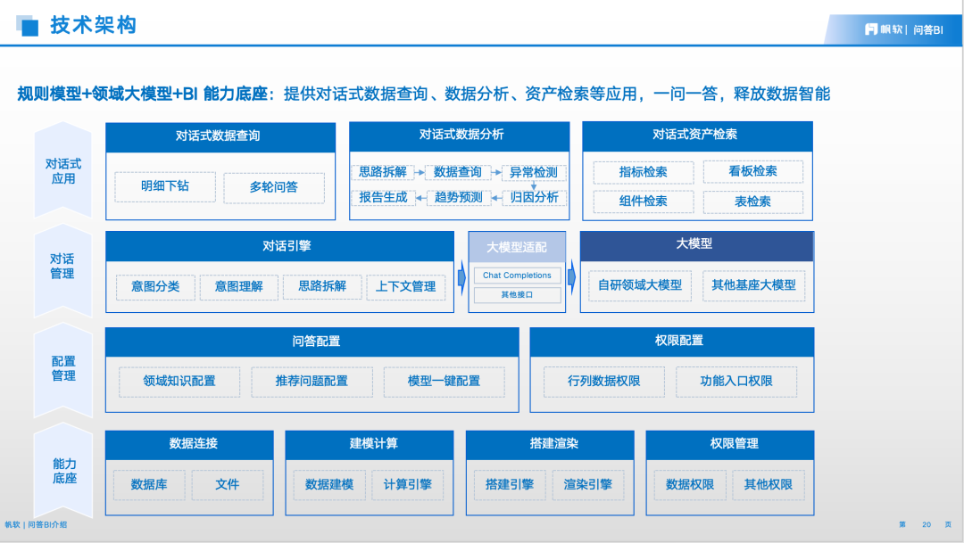
Task: Select the 报告生成 step box
Action: (383, 197)
